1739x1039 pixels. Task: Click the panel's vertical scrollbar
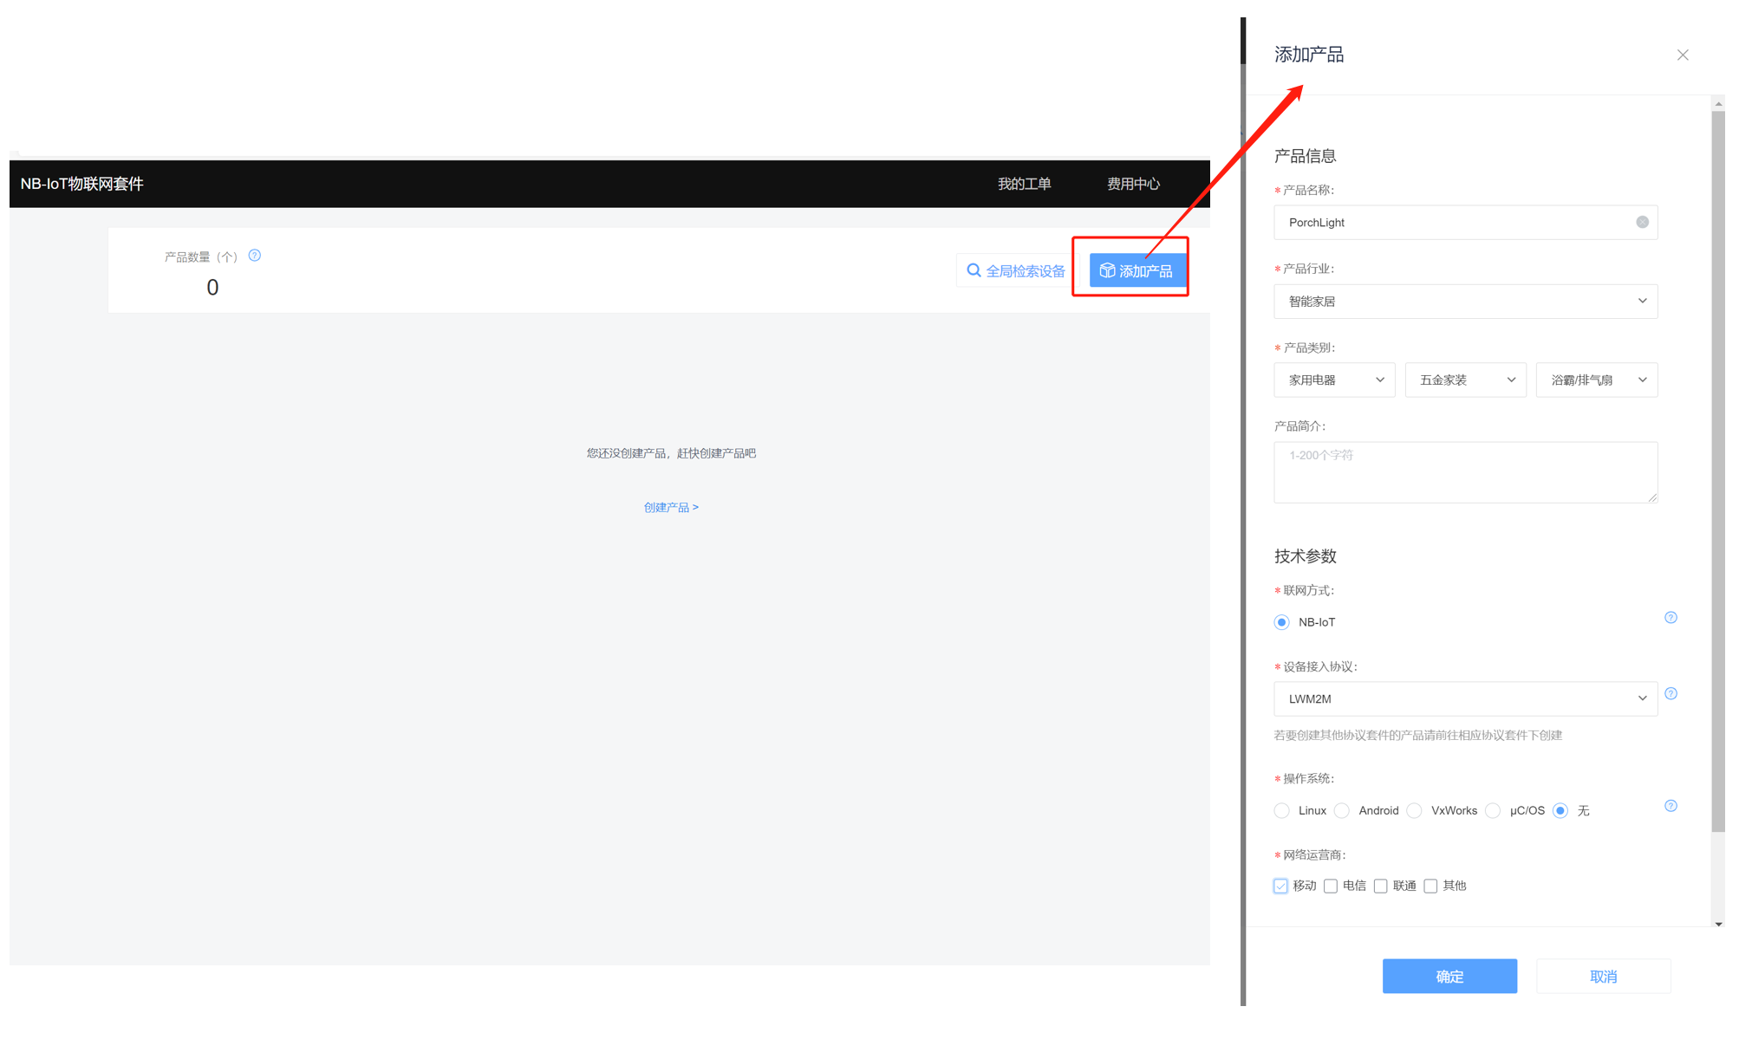[1718, 468]
